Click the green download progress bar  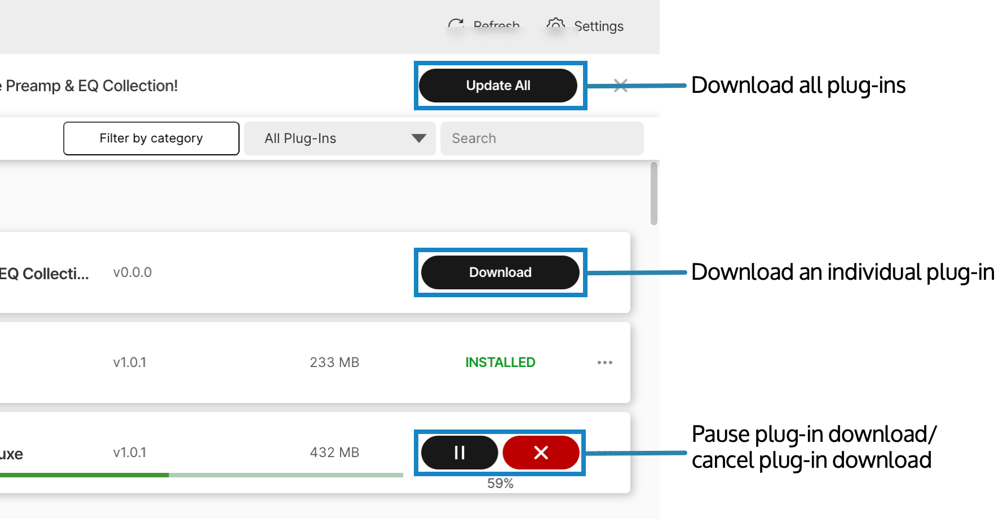[85, 475]
